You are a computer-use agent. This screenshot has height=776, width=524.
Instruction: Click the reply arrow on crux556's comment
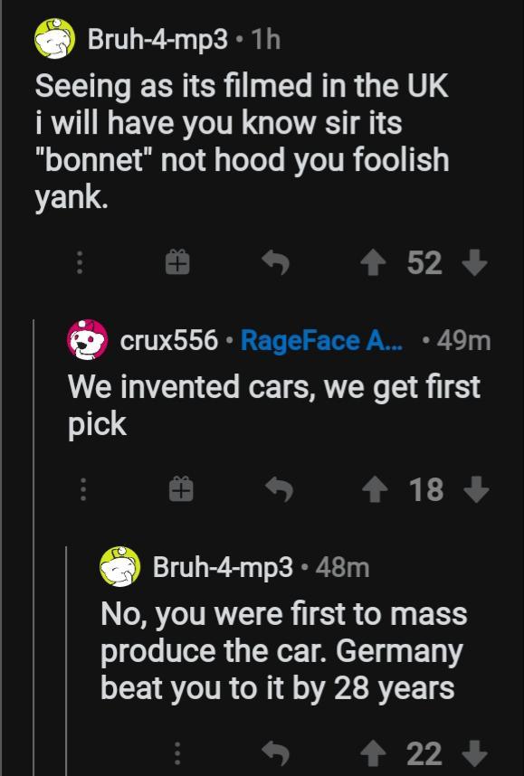pyautogui.click(x=280, y=489)
